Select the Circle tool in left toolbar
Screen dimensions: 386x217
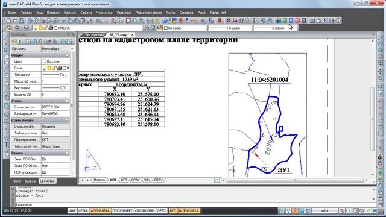7,75
